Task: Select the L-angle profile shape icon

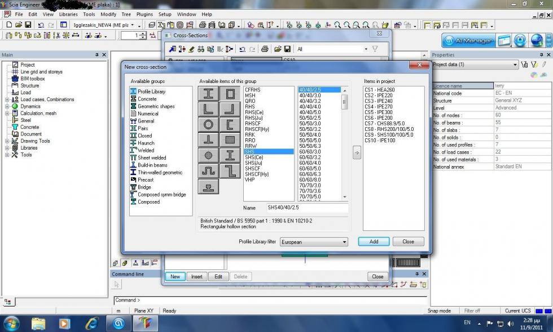Action: pyautogui.click(x=208, y=109)
